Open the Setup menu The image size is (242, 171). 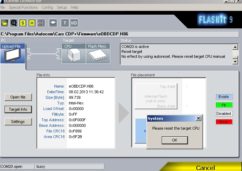[x=62, y=7]
